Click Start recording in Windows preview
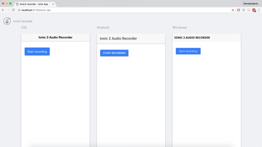262x147 pixels. (188, 51)
